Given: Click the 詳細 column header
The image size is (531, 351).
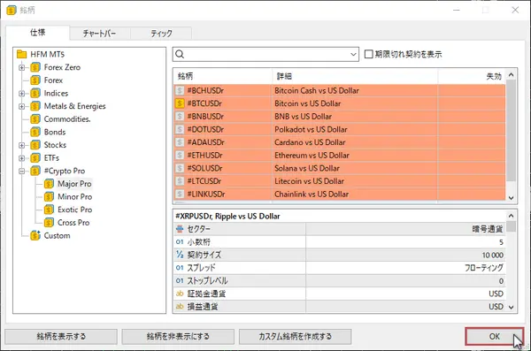Looking at the screenshot, I should click(x=355, y=76).
